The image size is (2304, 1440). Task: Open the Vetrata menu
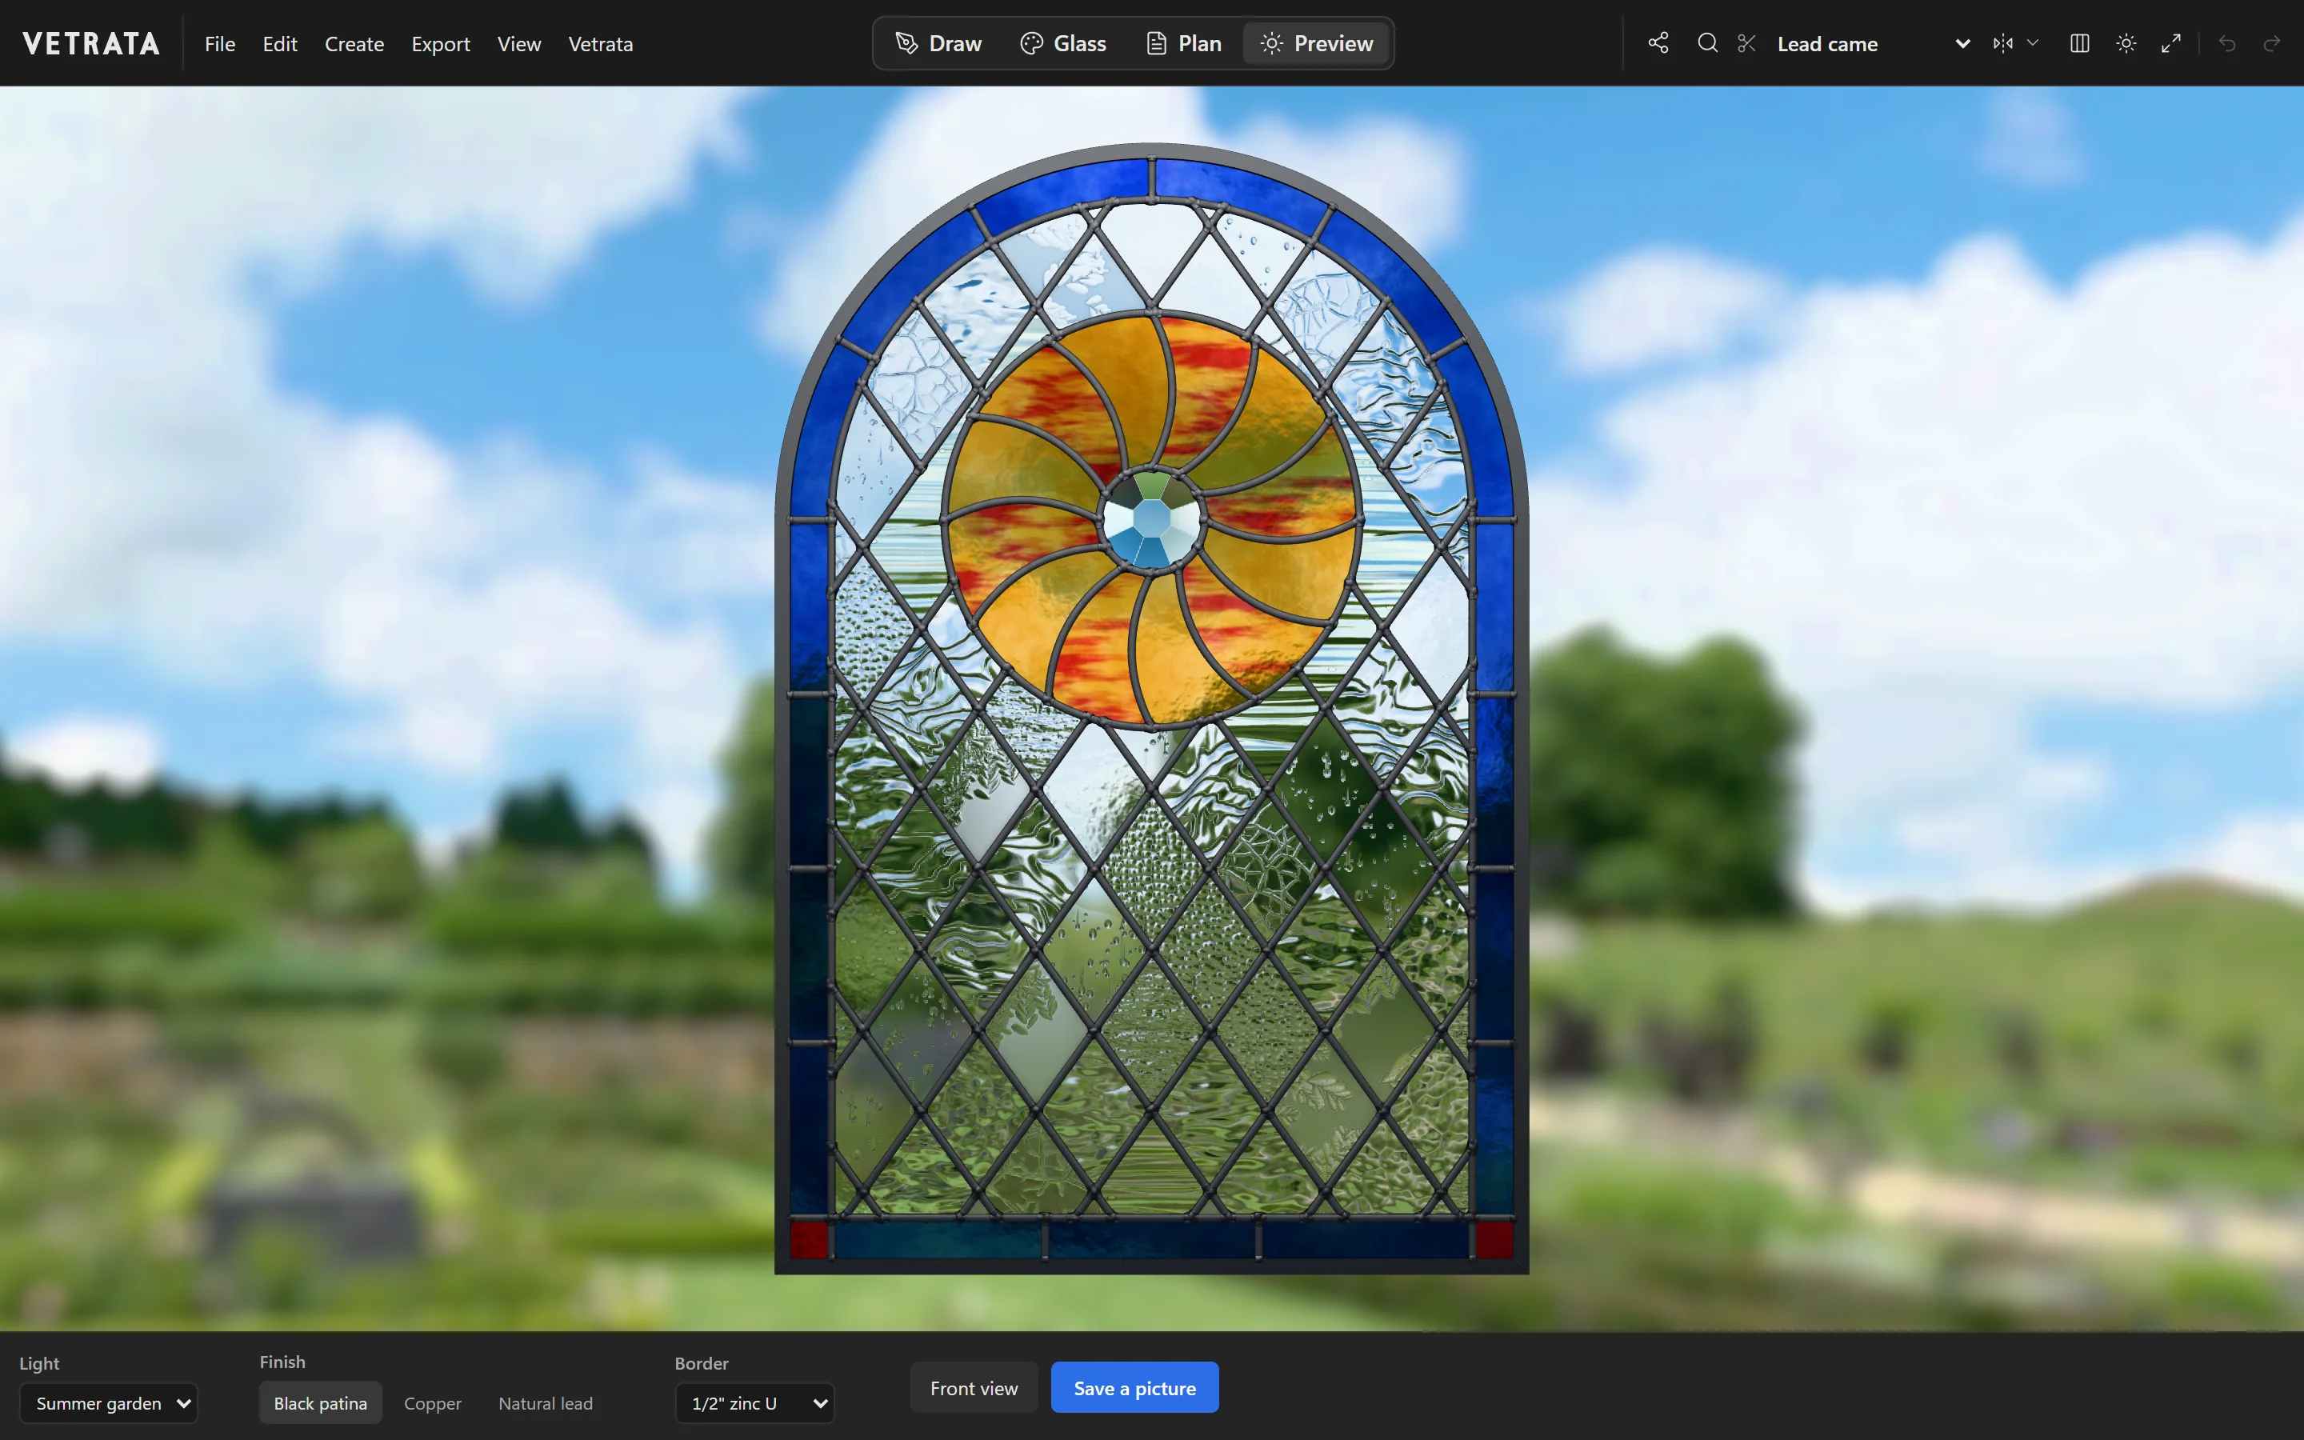[600, 44]
